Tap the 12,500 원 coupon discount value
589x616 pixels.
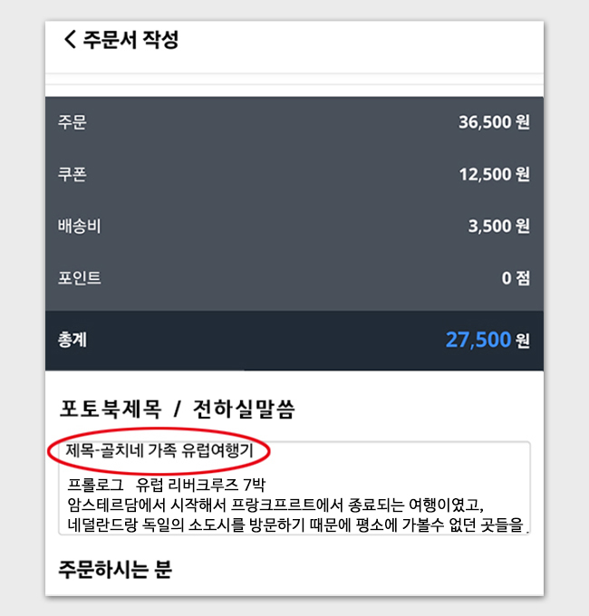494,174
